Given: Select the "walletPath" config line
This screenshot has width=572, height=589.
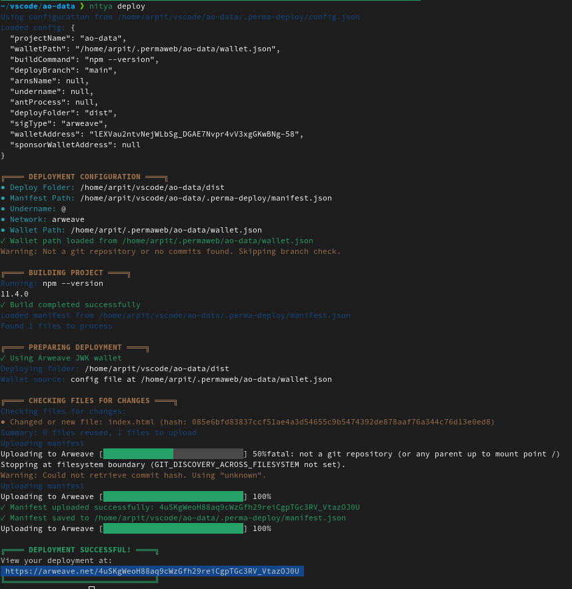Looking at the screenshot, I should pyautogui.click(x=145, y=49).
